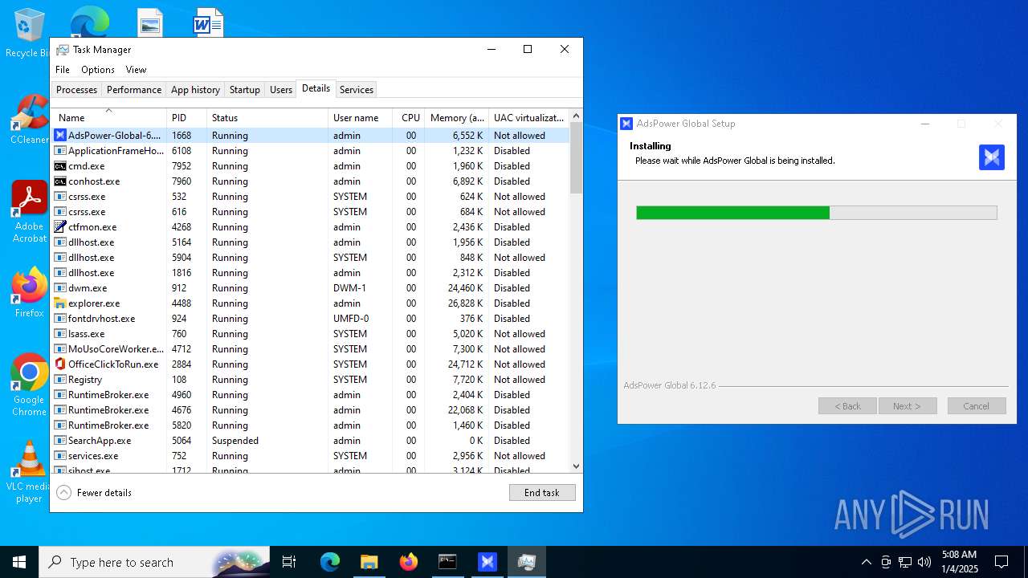The width and height of the screenshot is (1028, 578).
Task: Switch to the Processes tab
Action: [77, 90]
